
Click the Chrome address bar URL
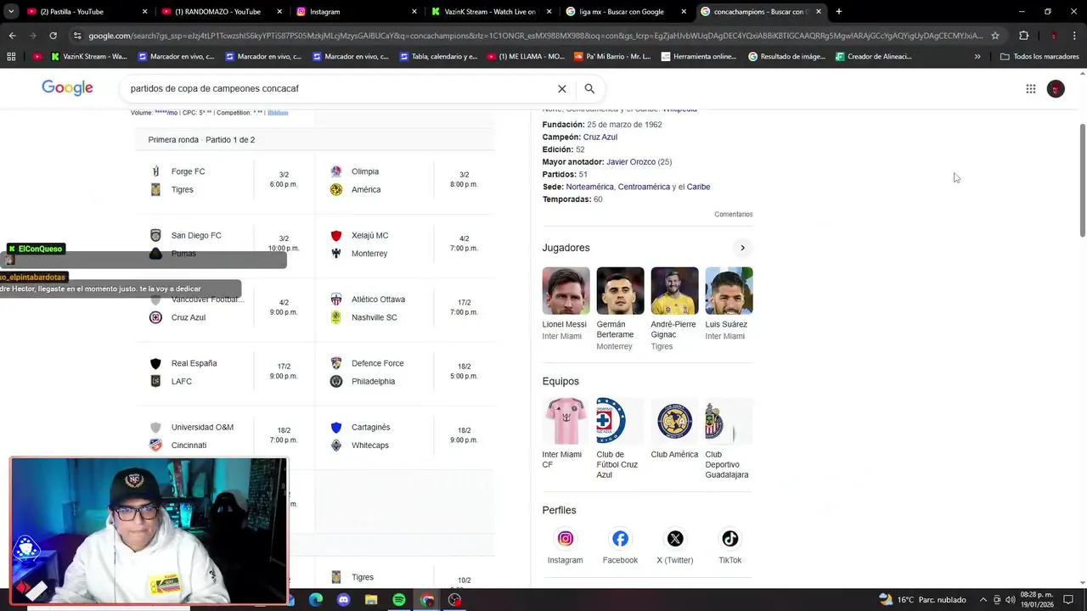[535, 36]
